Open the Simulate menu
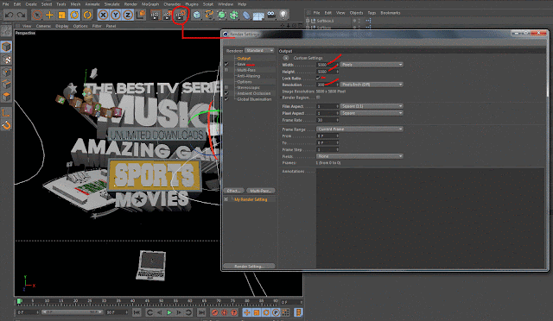553x321 pixels. point(111,4)
